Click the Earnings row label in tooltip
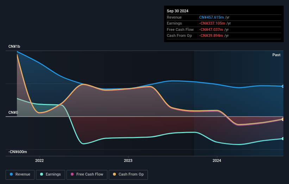 (x=174, y=23)
